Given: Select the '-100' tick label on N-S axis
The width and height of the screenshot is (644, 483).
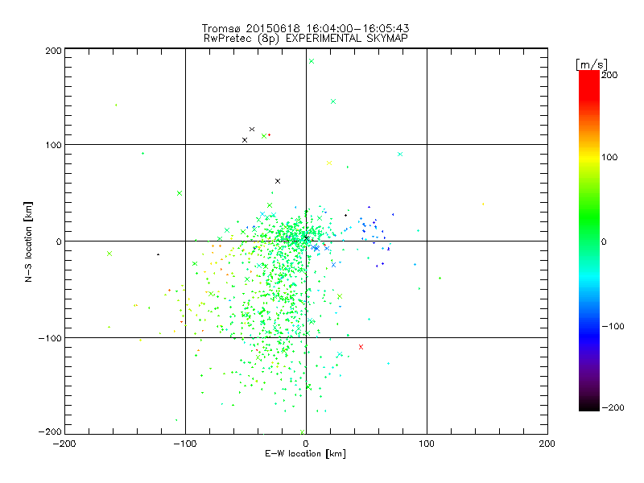Looking at the screenshot, I should 50,338.
